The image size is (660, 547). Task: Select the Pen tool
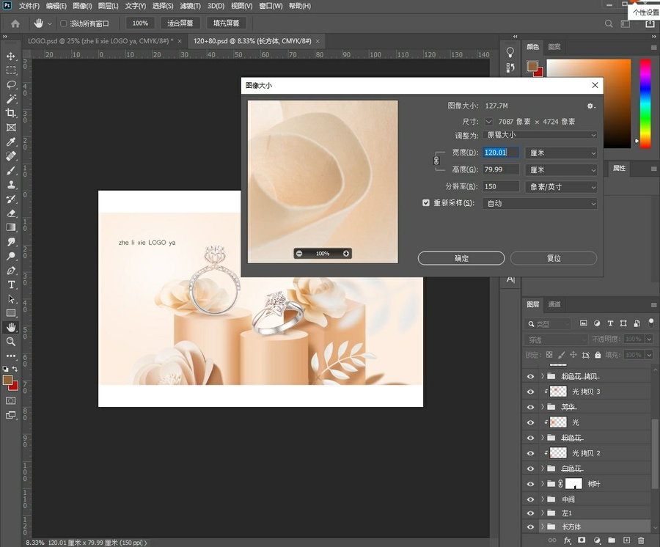[x=11, y=271]
